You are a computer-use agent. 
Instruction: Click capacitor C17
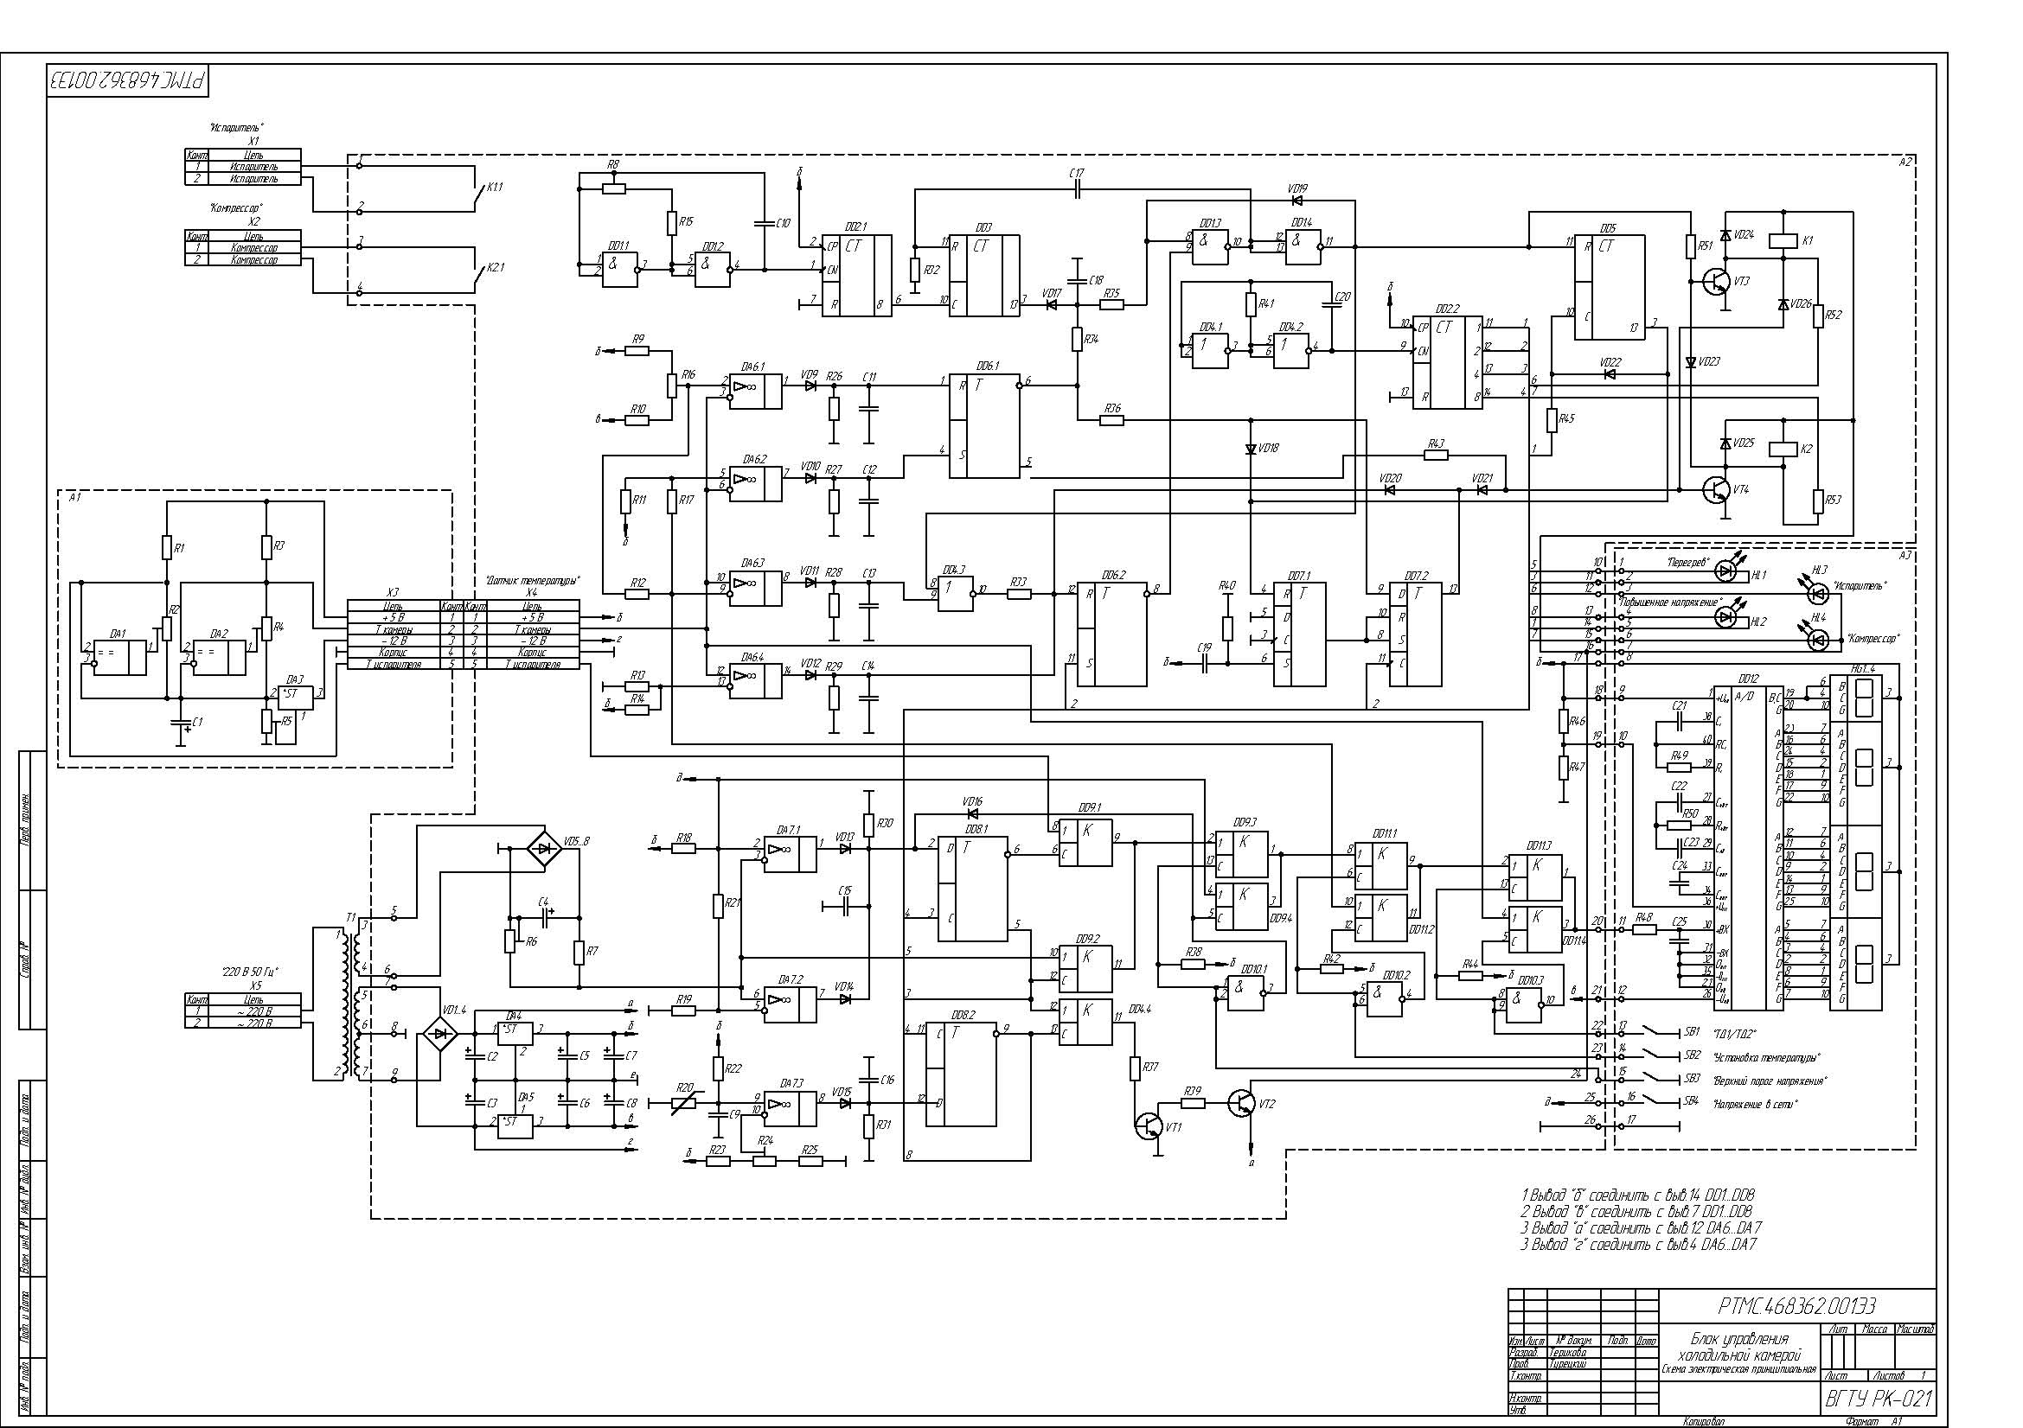click(x=1077, y=189)
